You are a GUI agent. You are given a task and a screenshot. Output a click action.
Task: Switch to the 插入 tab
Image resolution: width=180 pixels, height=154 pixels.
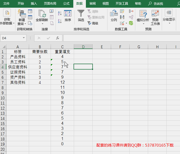[34, 4]
